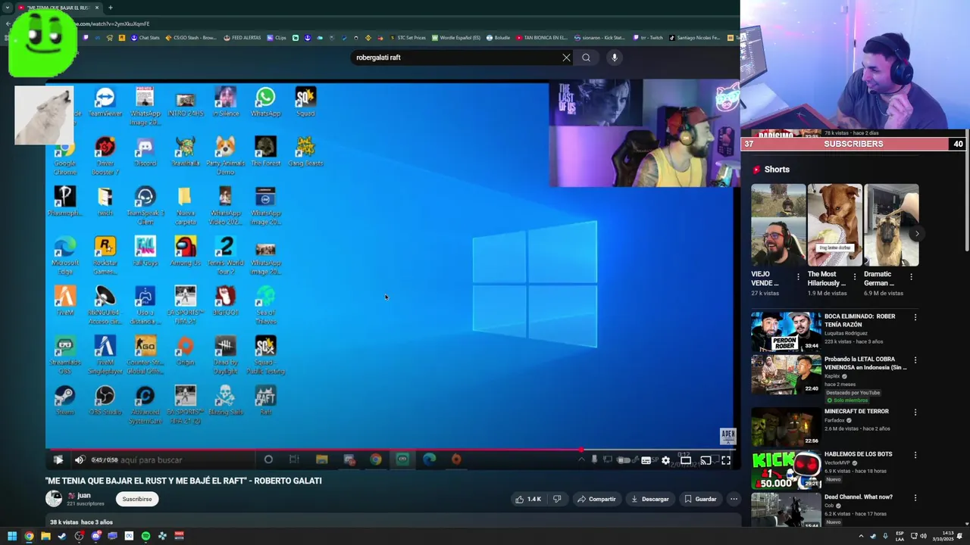Open Discord from the taskbar

95,536
